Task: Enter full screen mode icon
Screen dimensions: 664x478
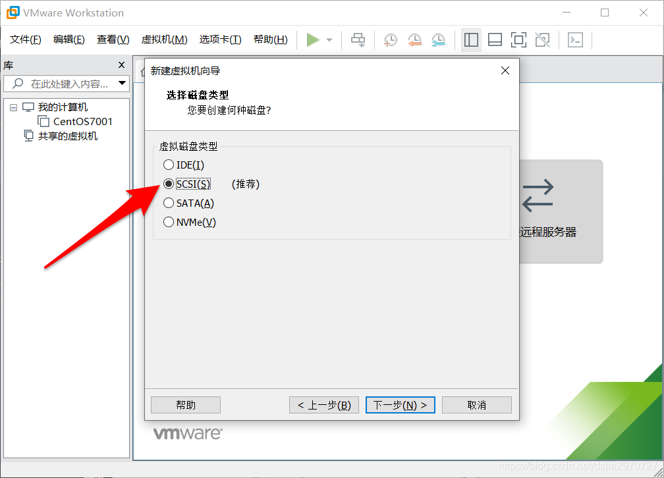Action: tap(518, 40)
